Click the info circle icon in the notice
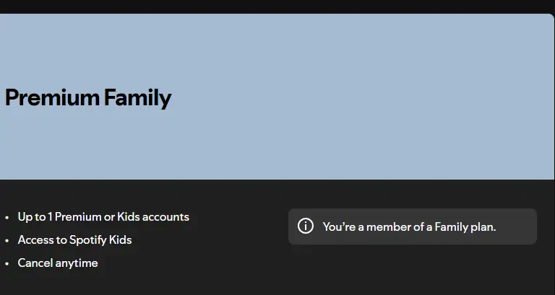Image resolution: width=555 pixels, height=295 pixels. pos(306,226)
